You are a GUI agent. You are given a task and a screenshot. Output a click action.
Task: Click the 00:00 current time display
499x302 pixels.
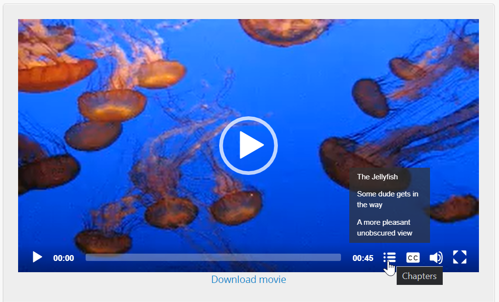(x=64, y=258)
